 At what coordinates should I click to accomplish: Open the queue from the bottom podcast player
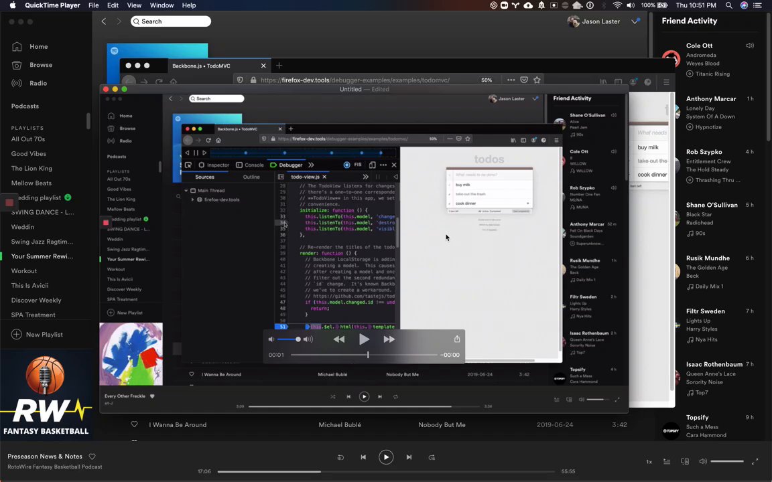pos(667,461)
